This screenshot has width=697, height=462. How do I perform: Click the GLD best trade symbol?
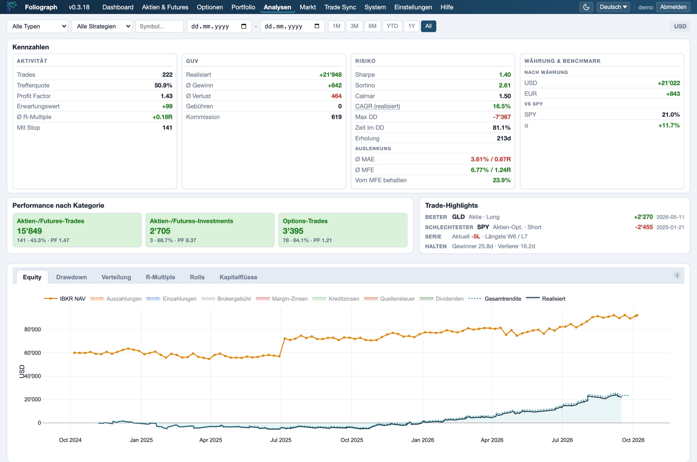point(458,217)
